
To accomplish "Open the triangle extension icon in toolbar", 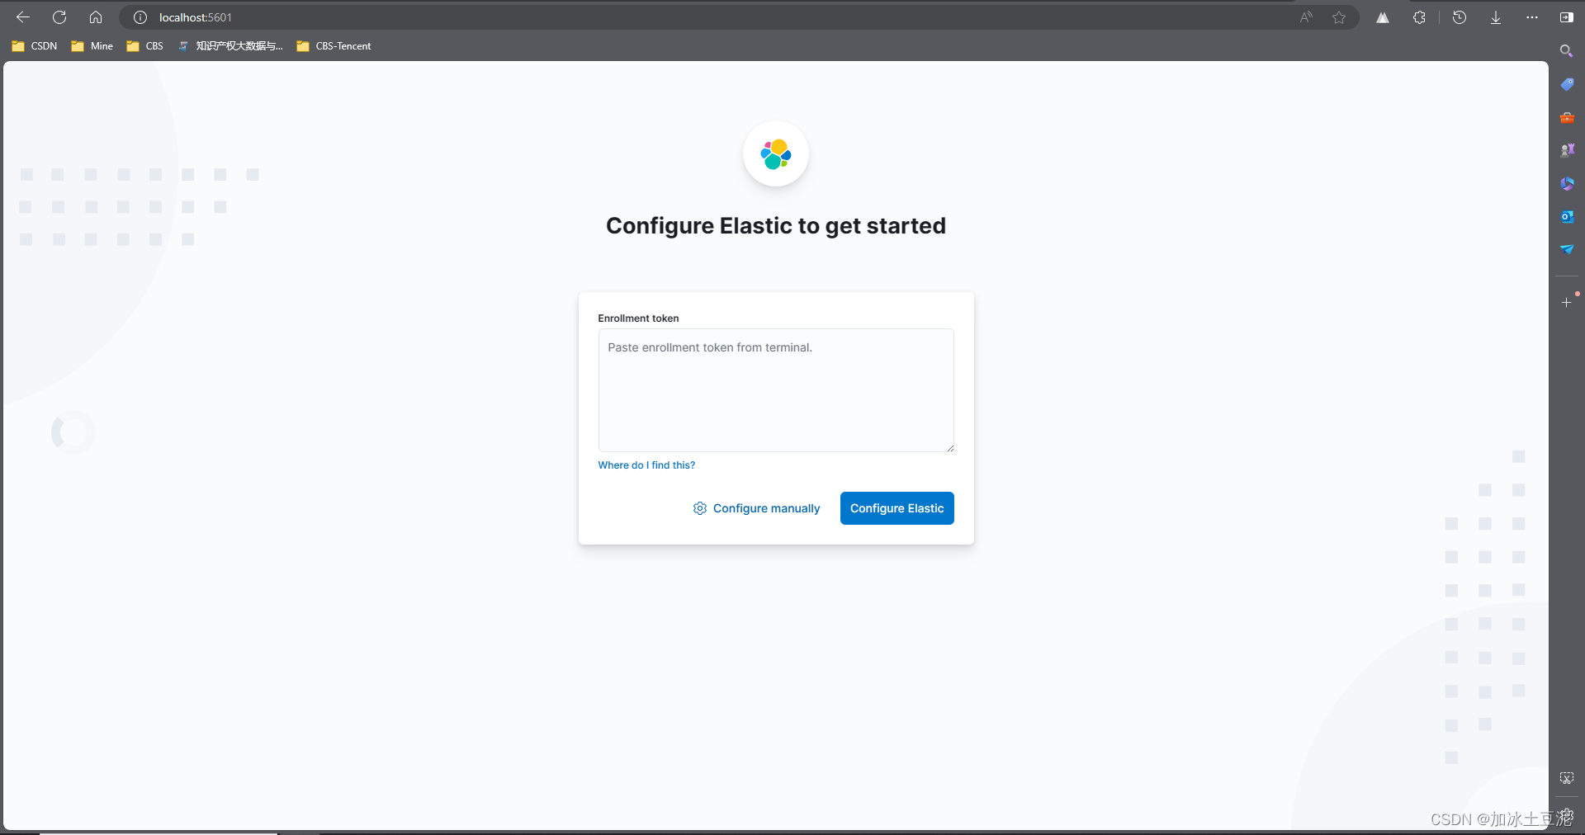I will 1383,17.
